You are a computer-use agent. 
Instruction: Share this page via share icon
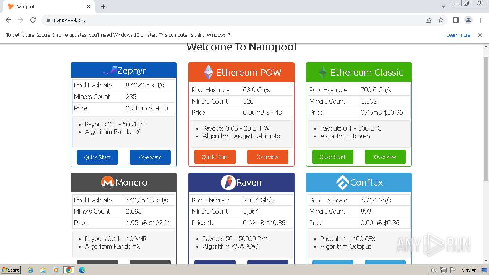[429, 20]
